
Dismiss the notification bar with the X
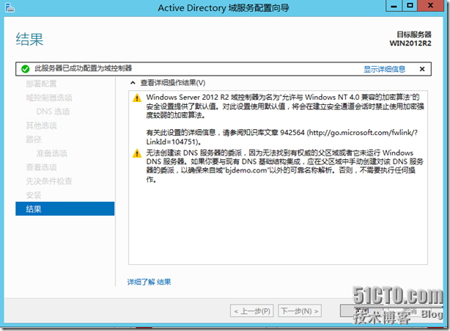pyautogui.click(x=422, y=69)
